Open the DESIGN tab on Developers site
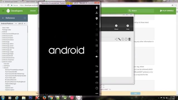Image resolution: width=178 pixels, height=100 pixels. click(33, 11)
